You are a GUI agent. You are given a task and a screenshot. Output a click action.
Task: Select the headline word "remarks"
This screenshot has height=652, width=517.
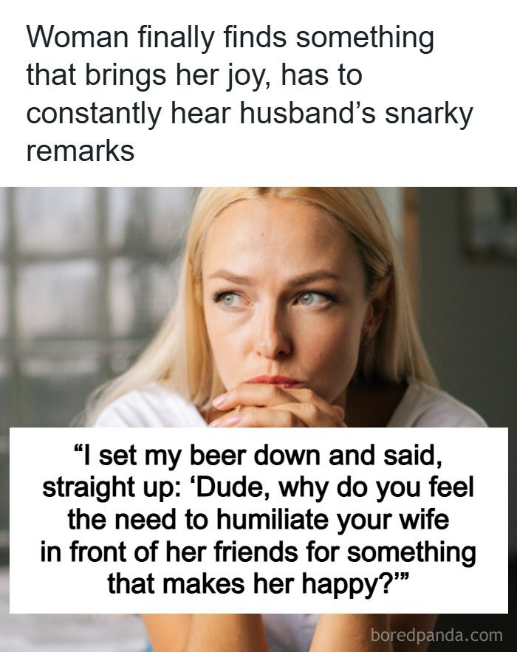[81, 151]
